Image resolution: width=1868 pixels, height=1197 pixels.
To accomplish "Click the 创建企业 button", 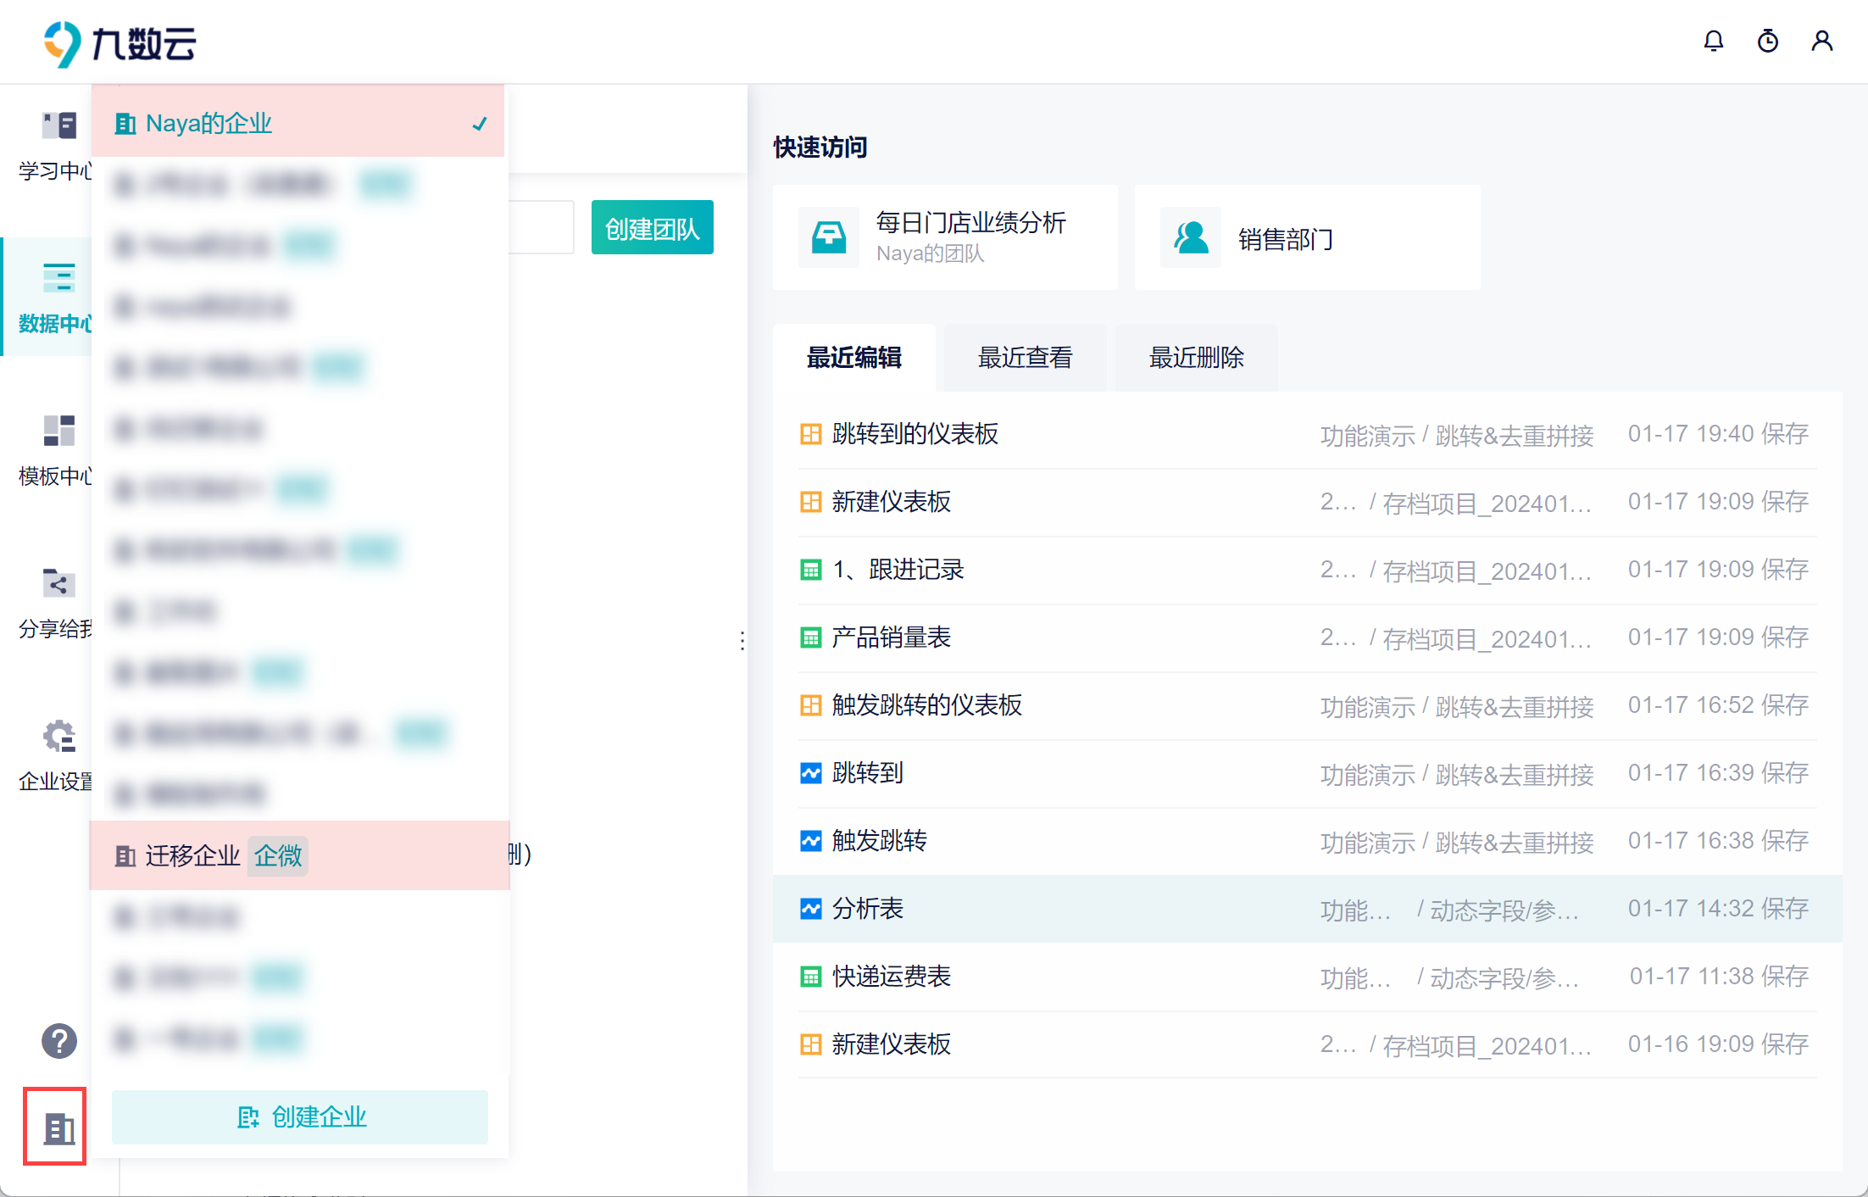I will (300, 1116).
